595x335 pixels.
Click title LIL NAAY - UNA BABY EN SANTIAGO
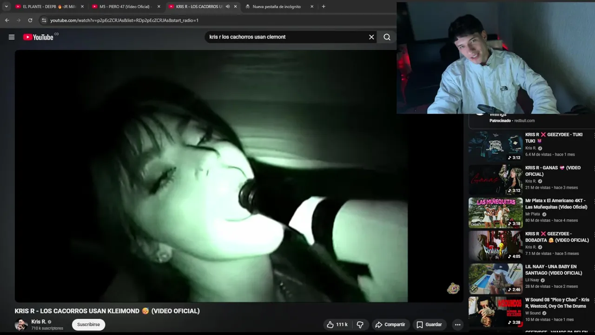point(554,270)
